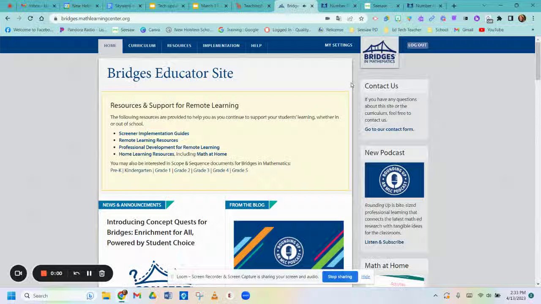Open VLC media player on taskbar
This screenshot has width=541, height=304.
tap(215, 296)
